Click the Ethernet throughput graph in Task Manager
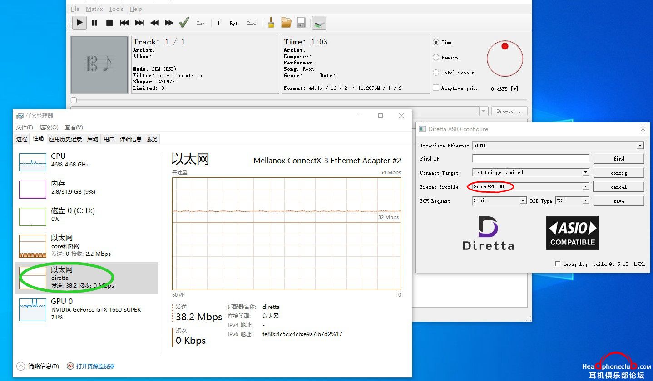The image size is (653, 381). click(287, 234)
